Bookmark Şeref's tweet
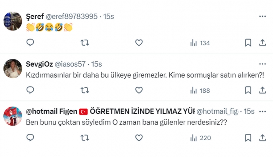Screen dimensions: 273x157 coord(248,43)
